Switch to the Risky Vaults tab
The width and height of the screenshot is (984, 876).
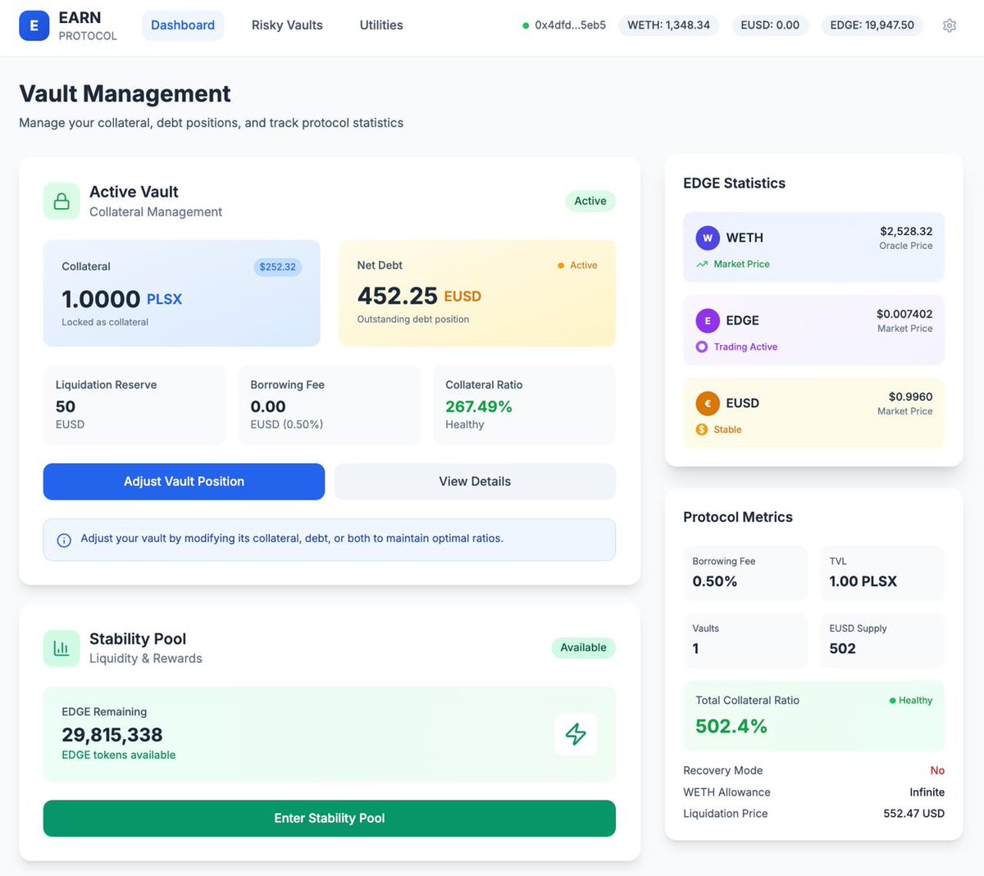[287, 25]
